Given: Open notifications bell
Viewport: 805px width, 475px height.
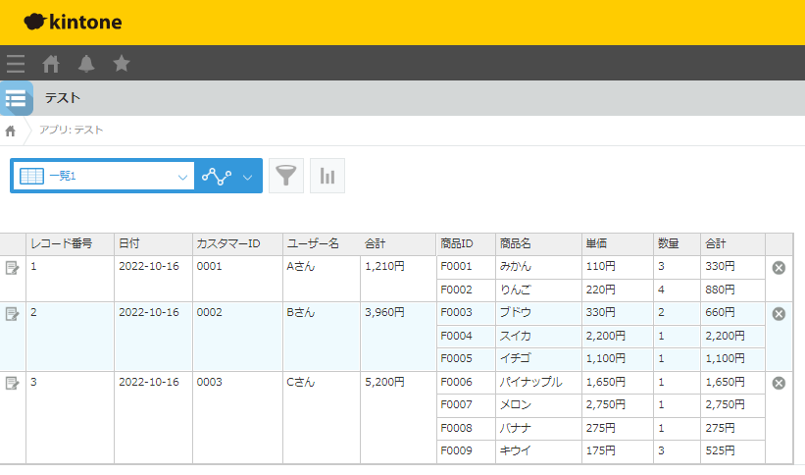Looking at the screenshot, I should [x=86, y=64].
